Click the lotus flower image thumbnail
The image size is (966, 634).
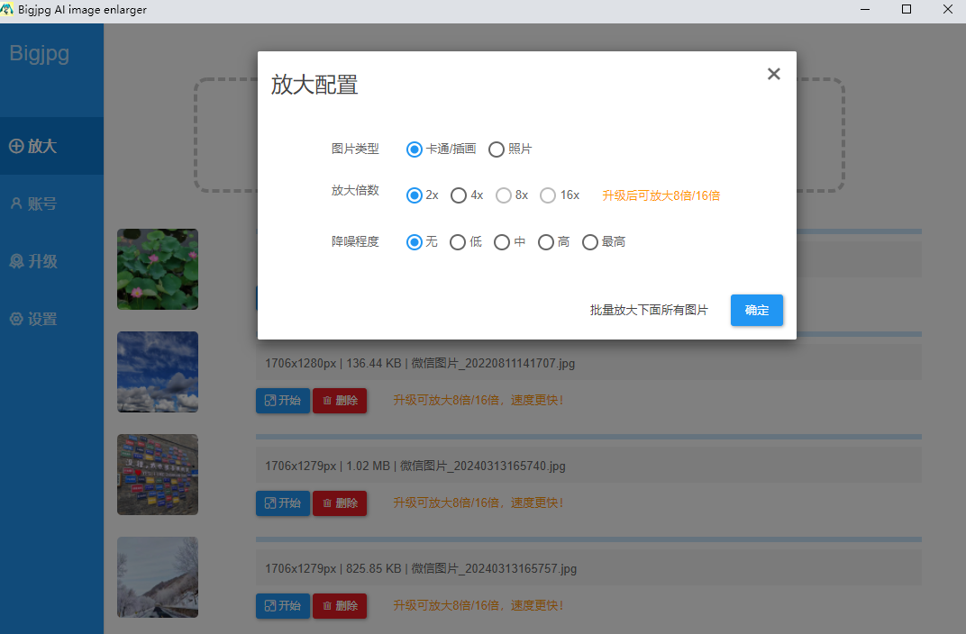point(158,268)
